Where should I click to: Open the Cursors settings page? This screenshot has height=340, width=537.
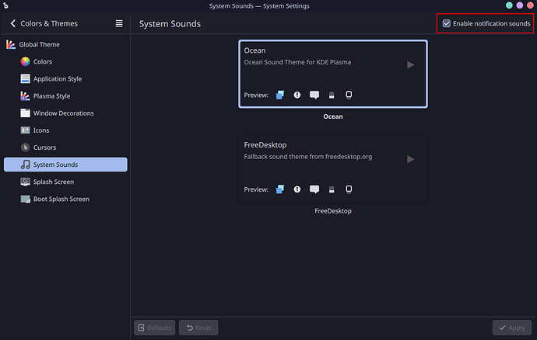tap(65, 147)
